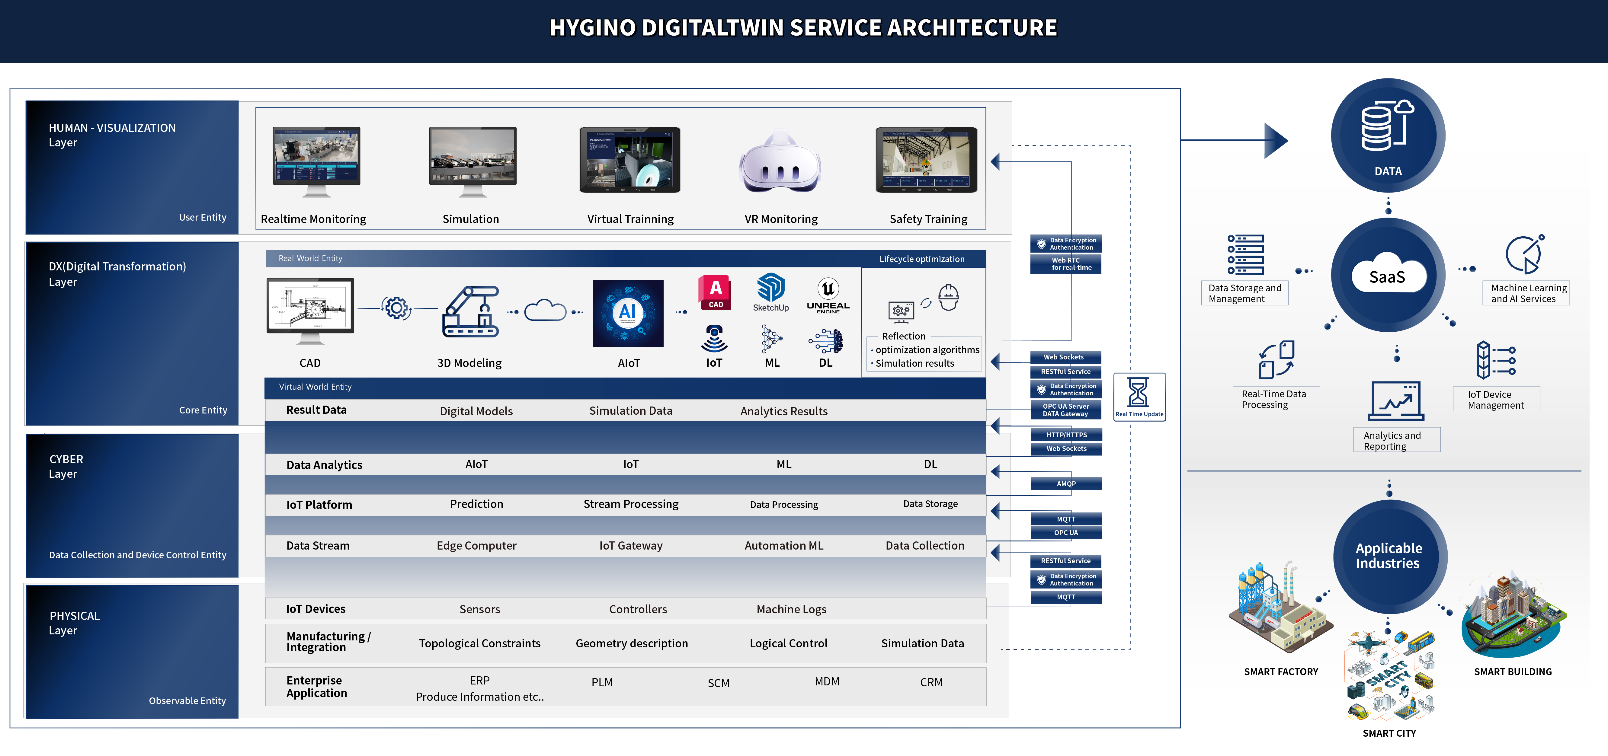This screenshot has height=756, width=1608.
Task: Click the HUMAN - VISUALIZATION Layer panel
Action: (x=132, y=167)
